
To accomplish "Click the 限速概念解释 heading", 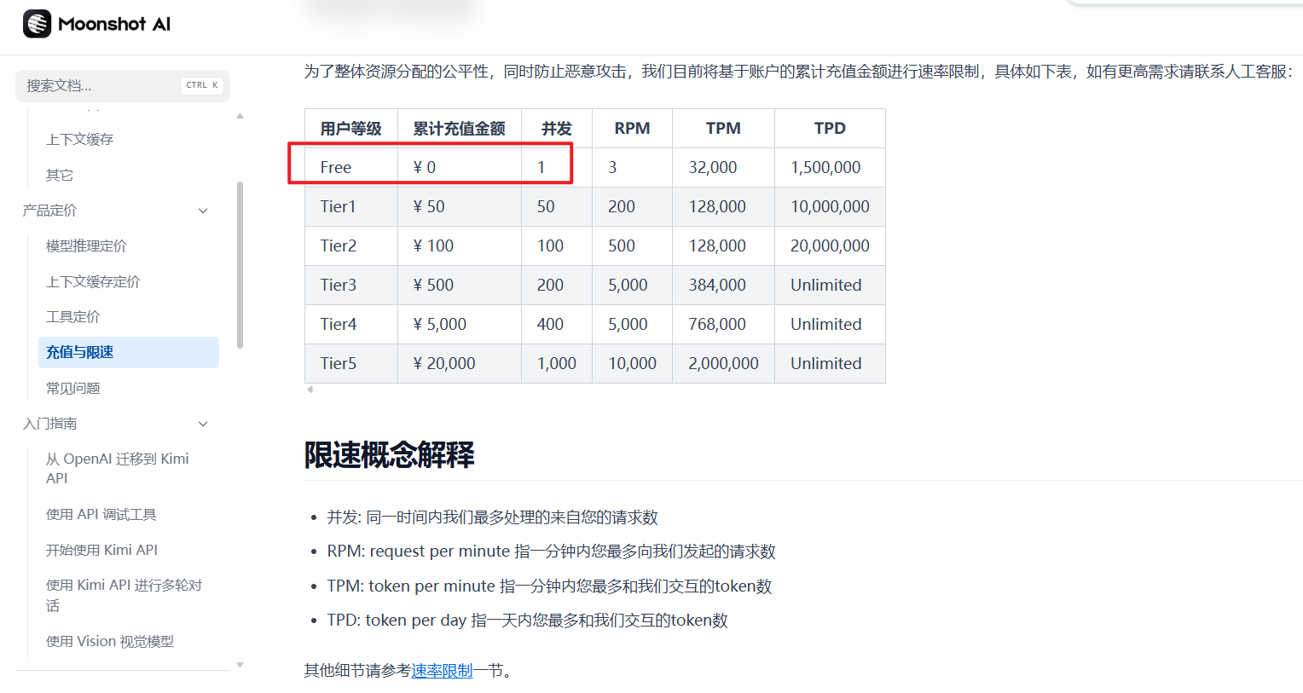I will (389, 455).
